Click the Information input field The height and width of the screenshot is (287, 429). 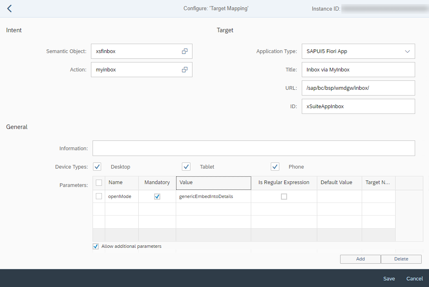click(254, 148)
